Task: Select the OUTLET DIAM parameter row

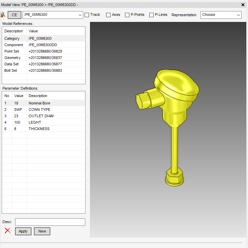Action: (x=44, y=116)
